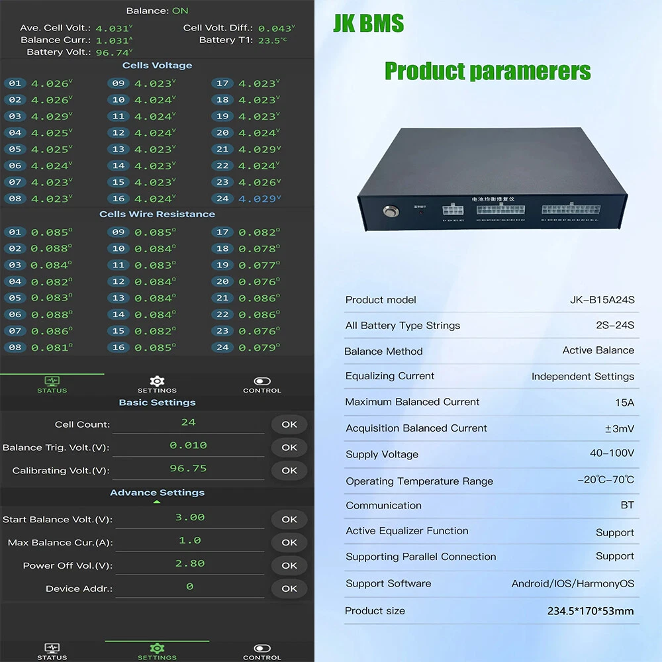Apply Max Balance Cur. with its OK button
662x662 pixels.
click(289, 542)
